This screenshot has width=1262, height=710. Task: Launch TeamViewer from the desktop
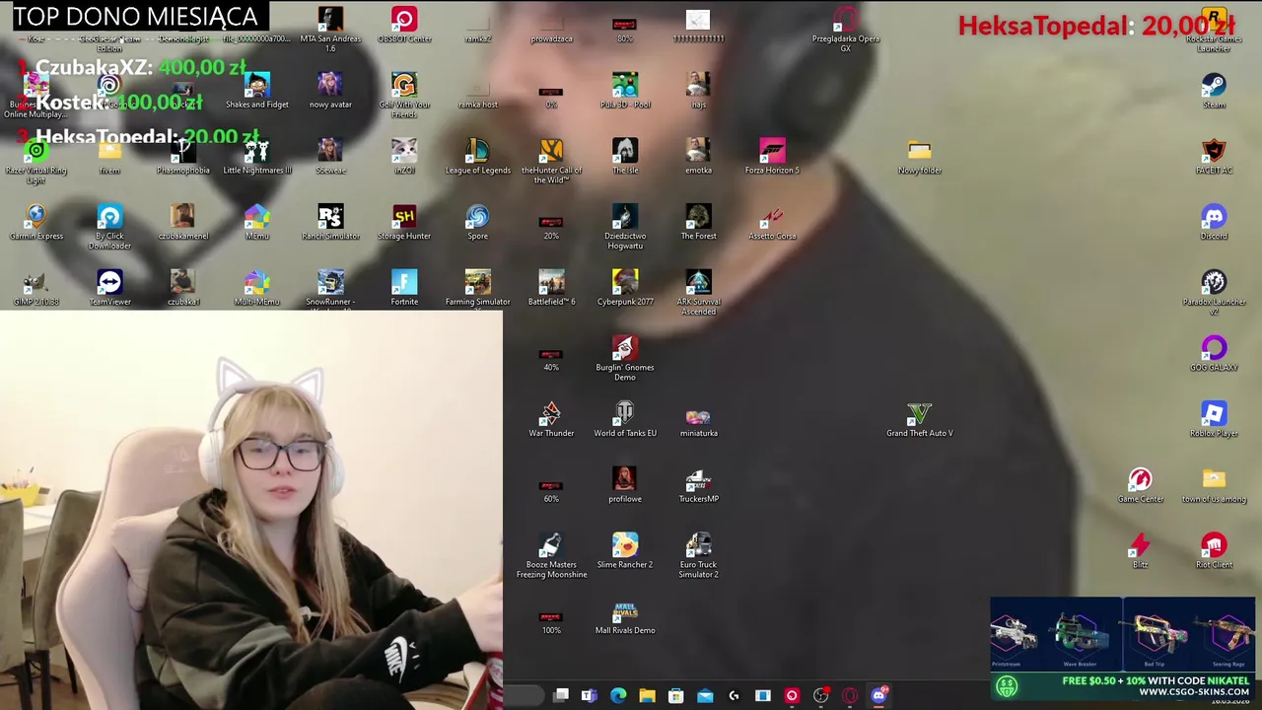coord(109,287)
